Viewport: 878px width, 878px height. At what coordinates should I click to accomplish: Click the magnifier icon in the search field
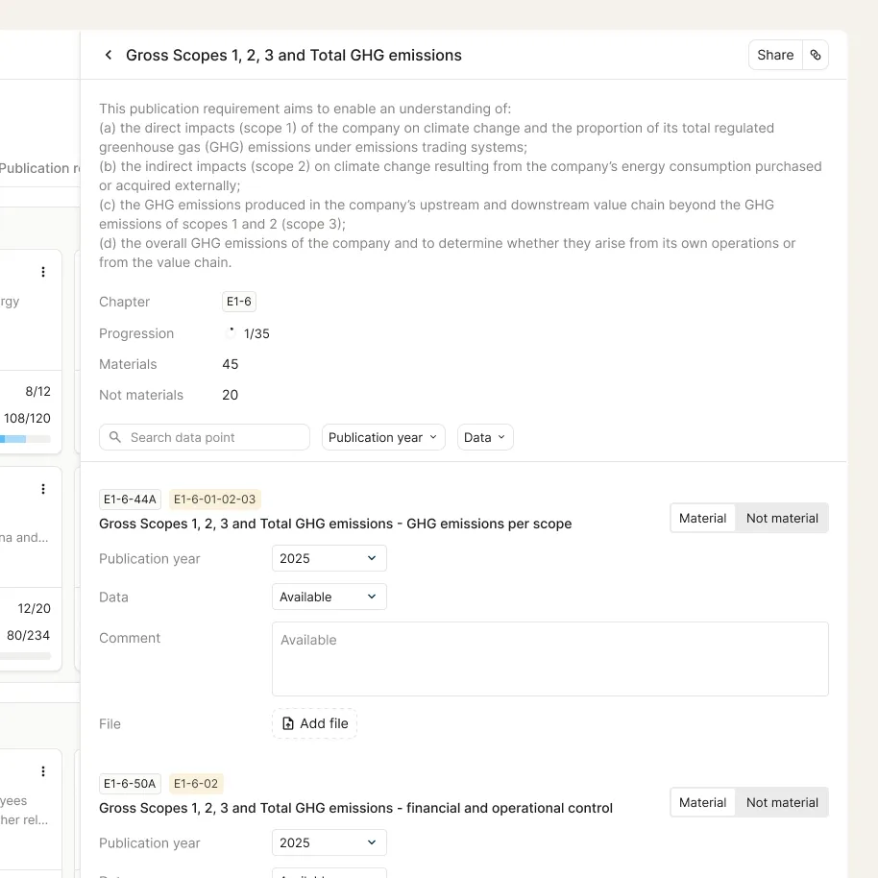[114, 437]
